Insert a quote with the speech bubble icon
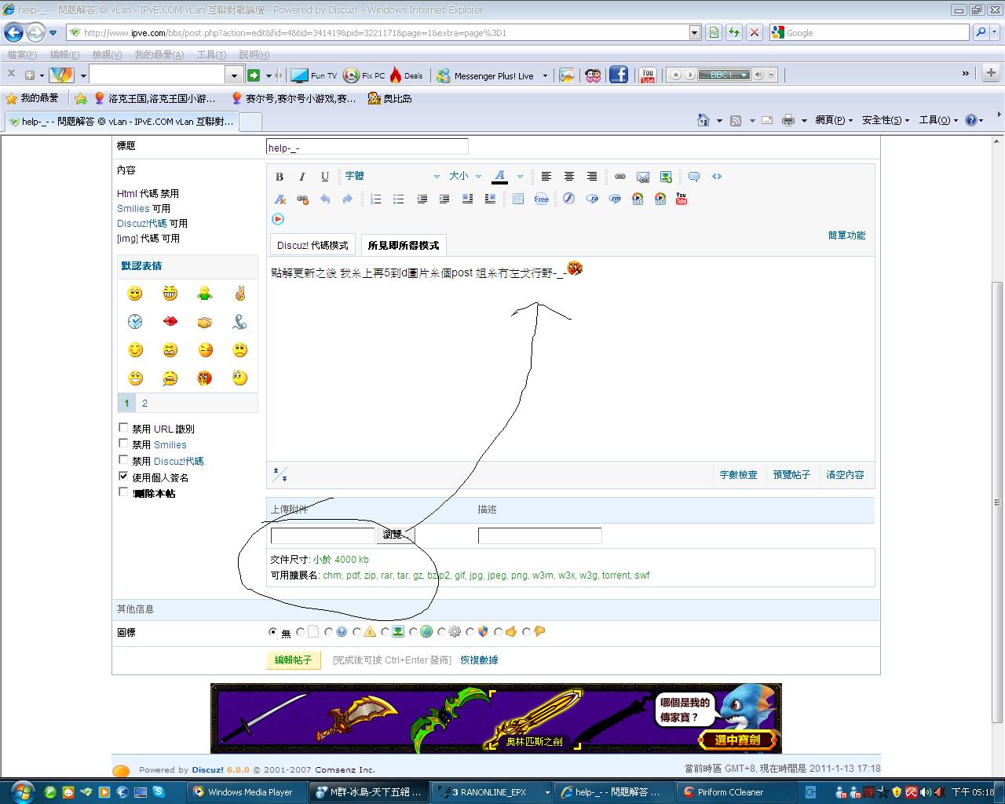The width and height of the screenshot is (1005, 804). [x=694, y=177]
